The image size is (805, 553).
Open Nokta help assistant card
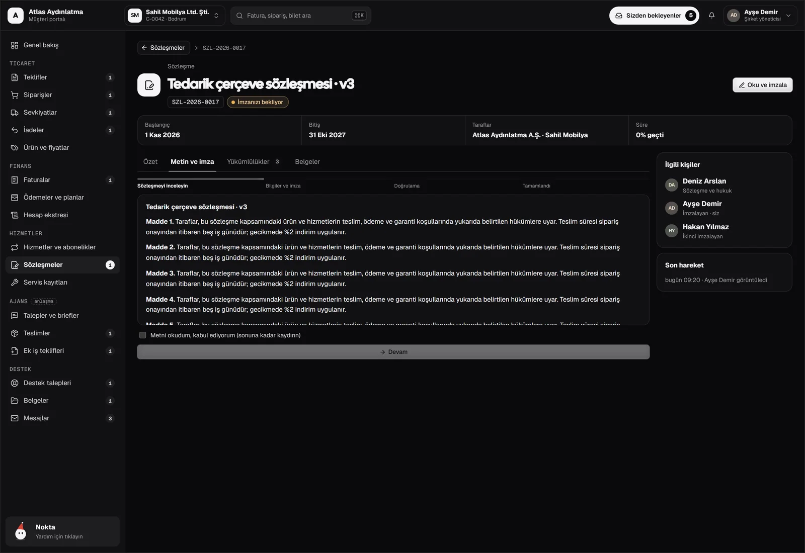point(63,531)
